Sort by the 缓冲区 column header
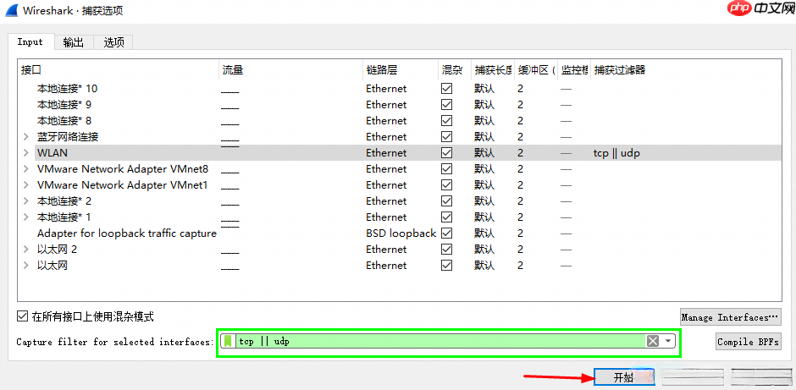This screenshot has height=390, width=796. point(535,70)
